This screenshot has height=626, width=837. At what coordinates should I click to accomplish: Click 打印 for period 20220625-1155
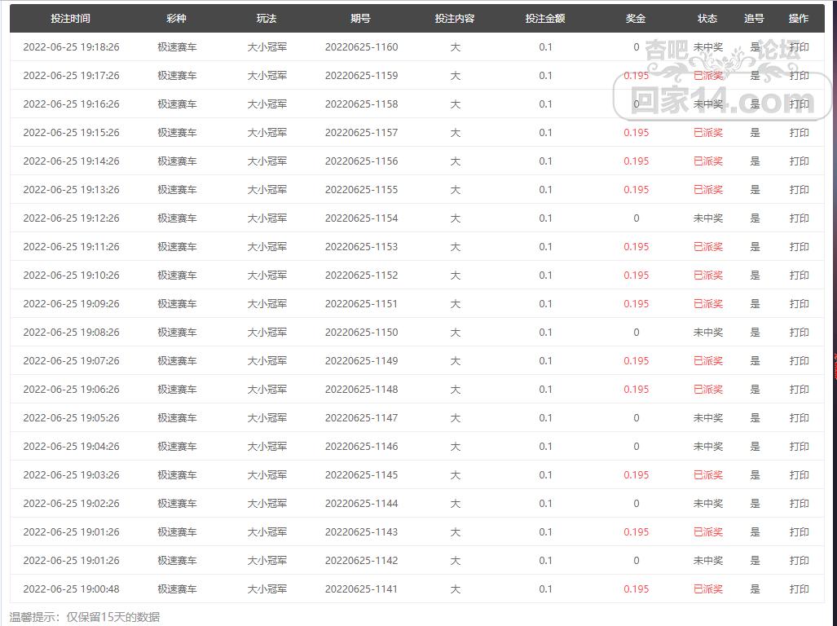point(799,189)
